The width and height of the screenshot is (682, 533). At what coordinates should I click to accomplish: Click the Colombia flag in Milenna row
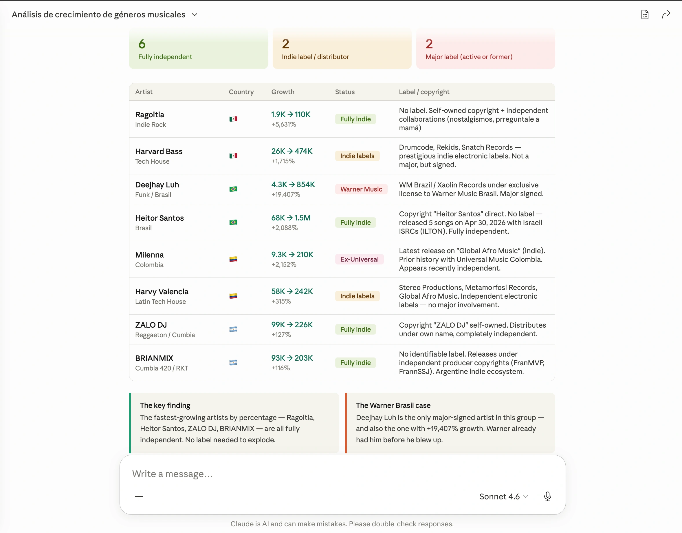tap(233, 259)
